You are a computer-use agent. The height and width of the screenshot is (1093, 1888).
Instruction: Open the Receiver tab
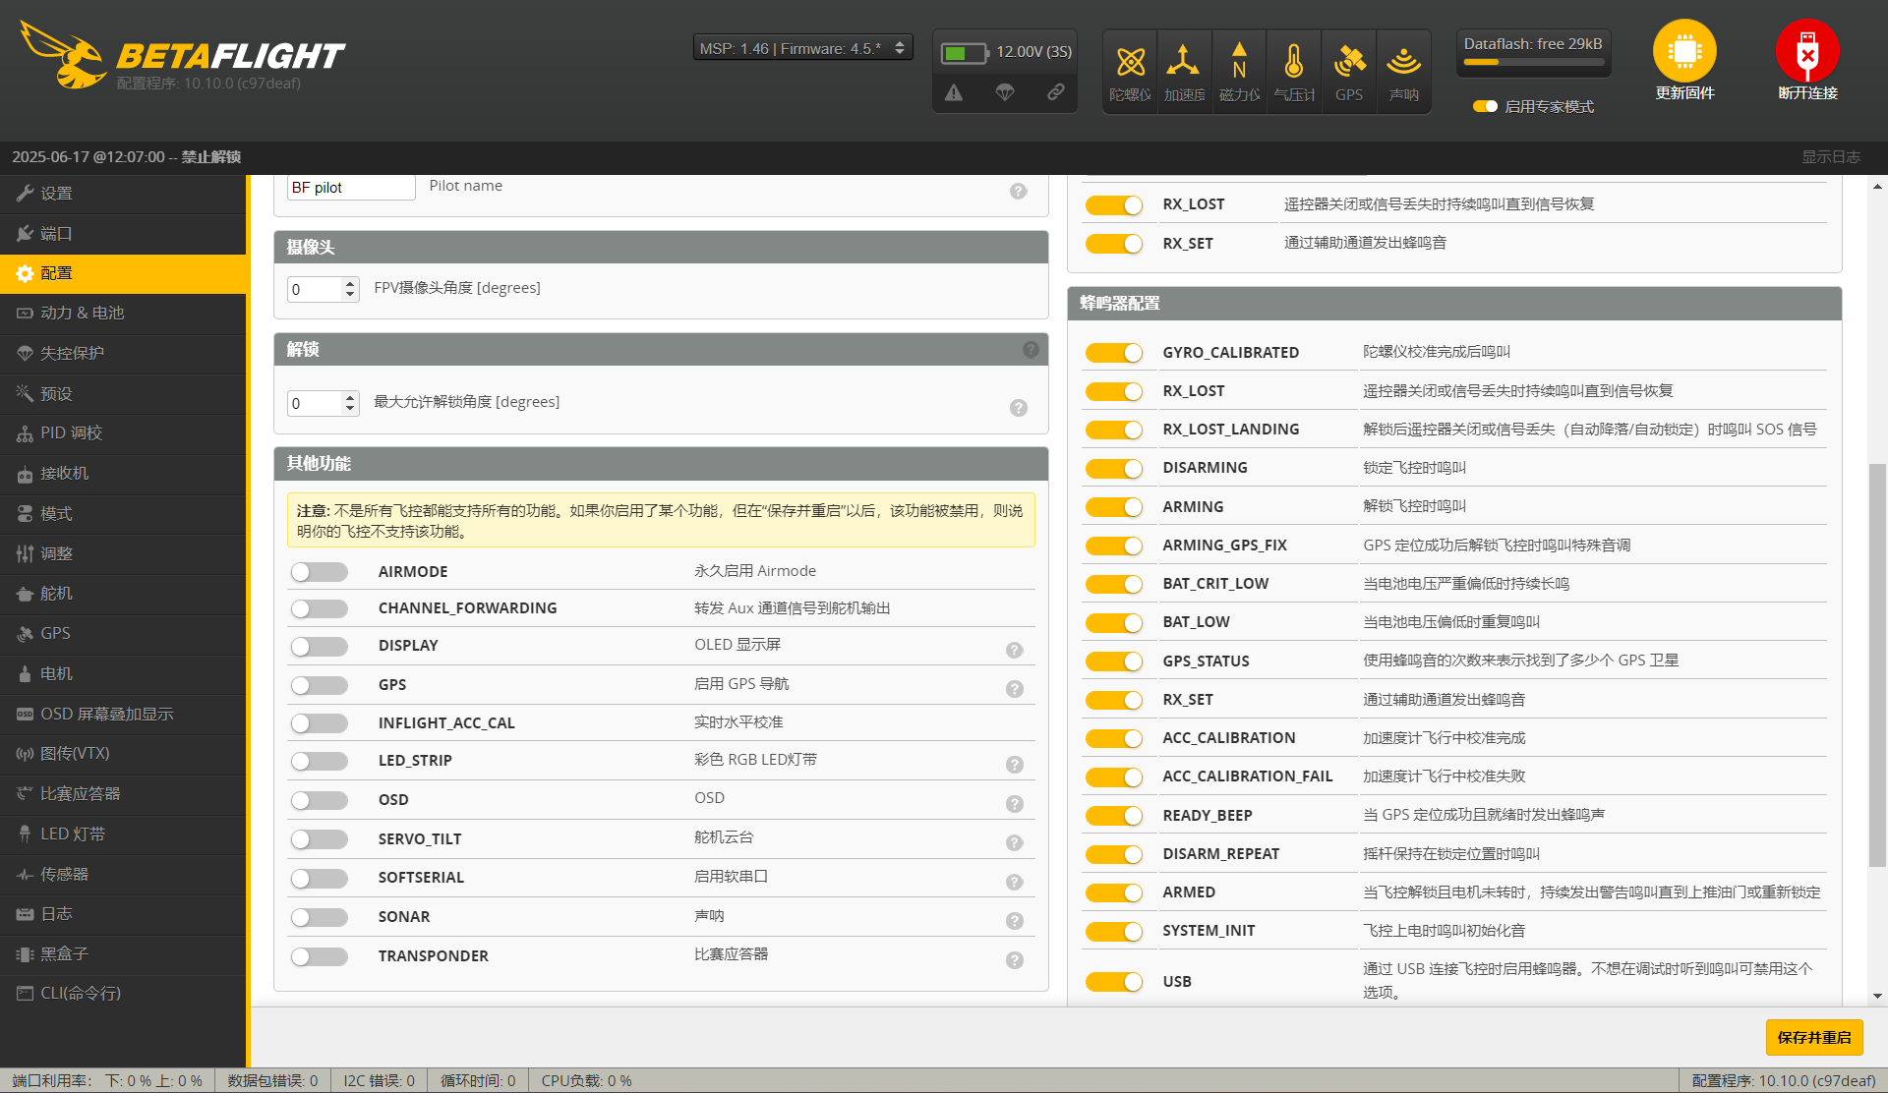click(123, 474)
